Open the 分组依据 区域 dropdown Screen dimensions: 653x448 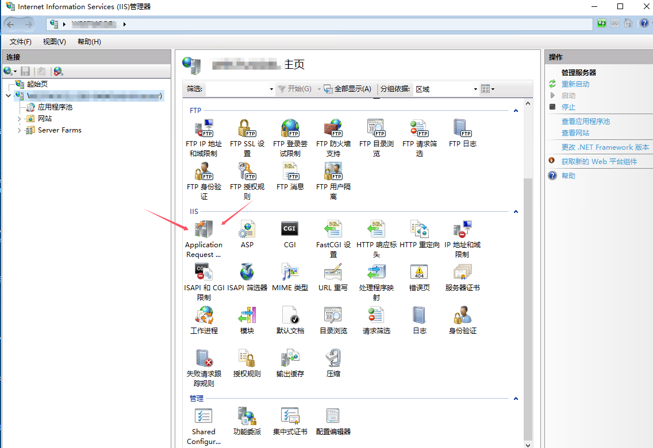click(475, 89)
